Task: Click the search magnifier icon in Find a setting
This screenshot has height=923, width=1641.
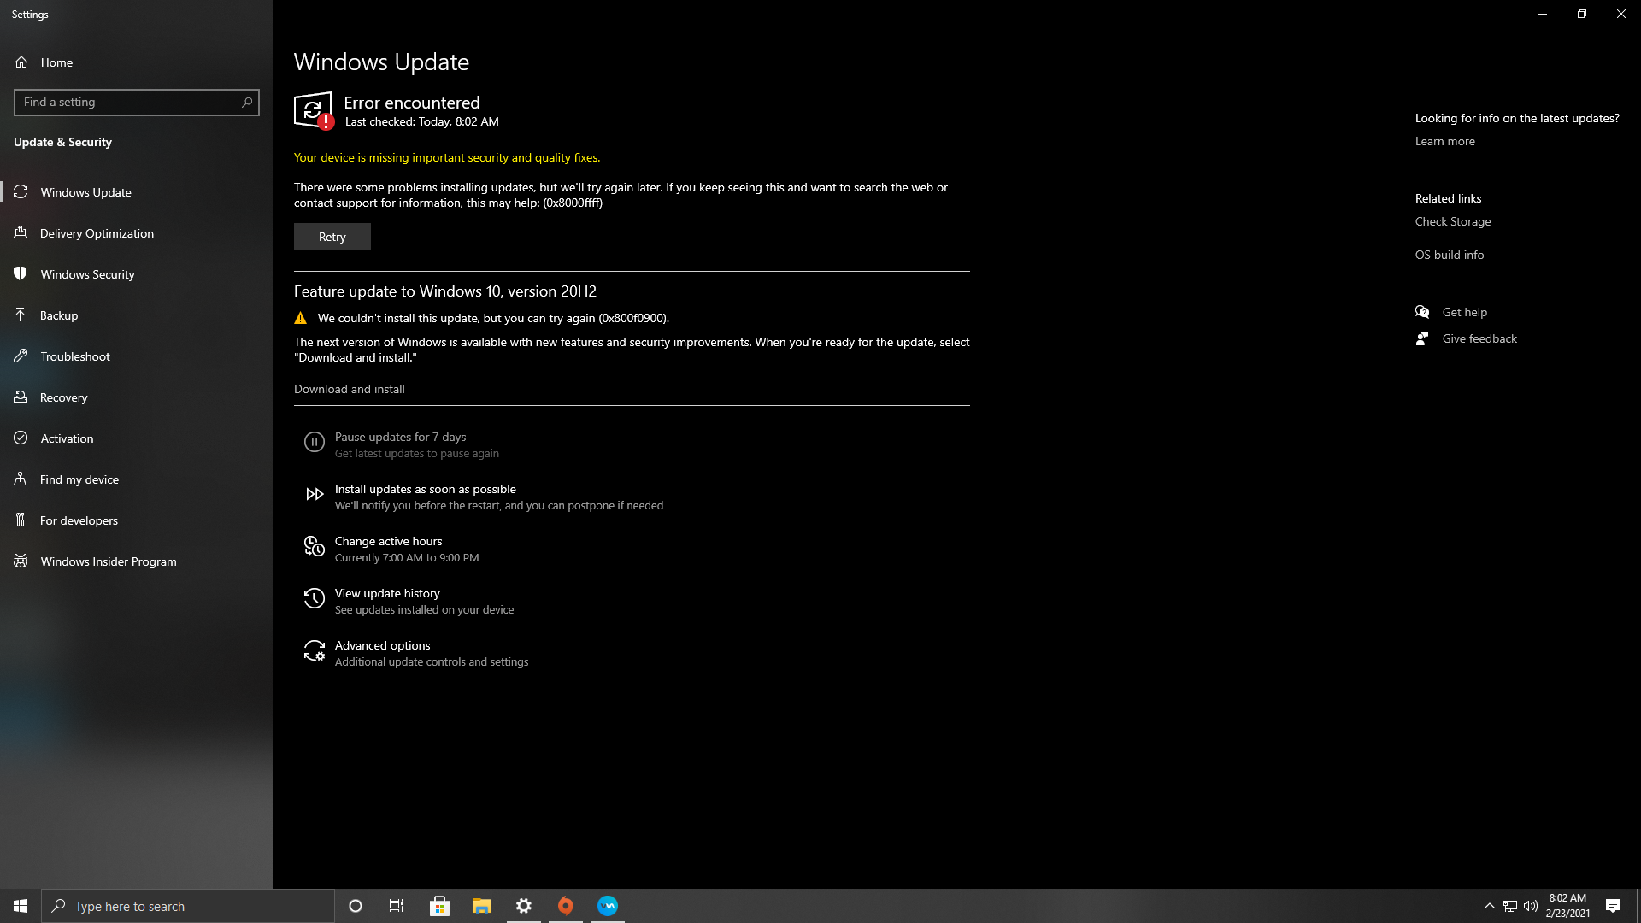Action: click(x=247, y=103)
